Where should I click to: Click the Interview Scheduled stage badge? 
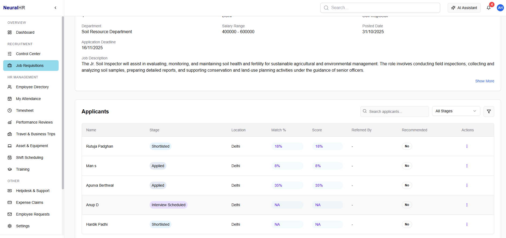coord(168,205)
